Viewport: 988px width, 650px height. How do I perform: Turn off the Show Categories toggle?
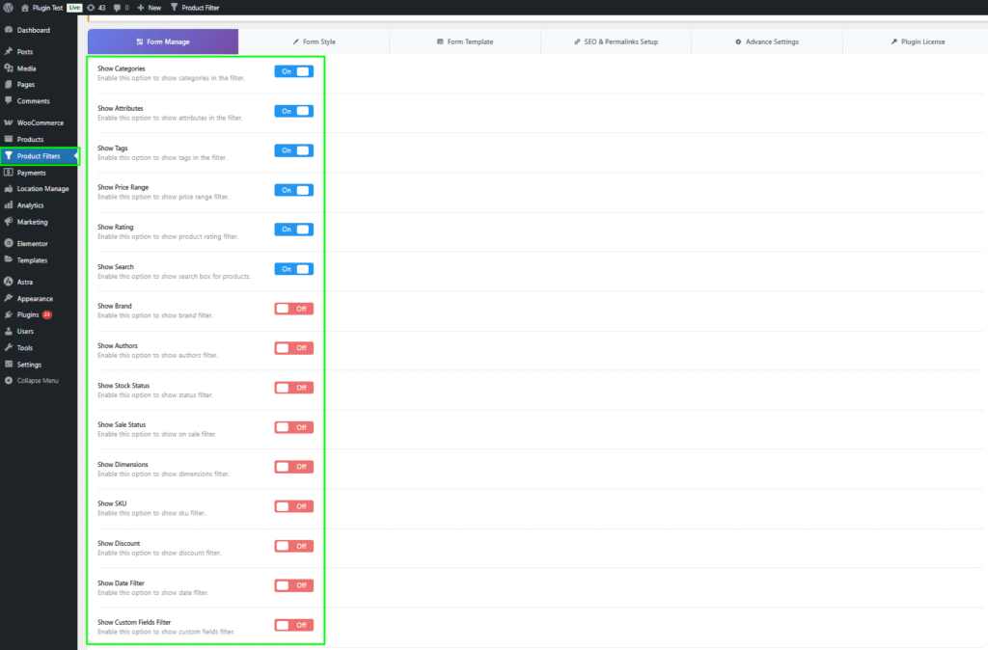point(293,71)
